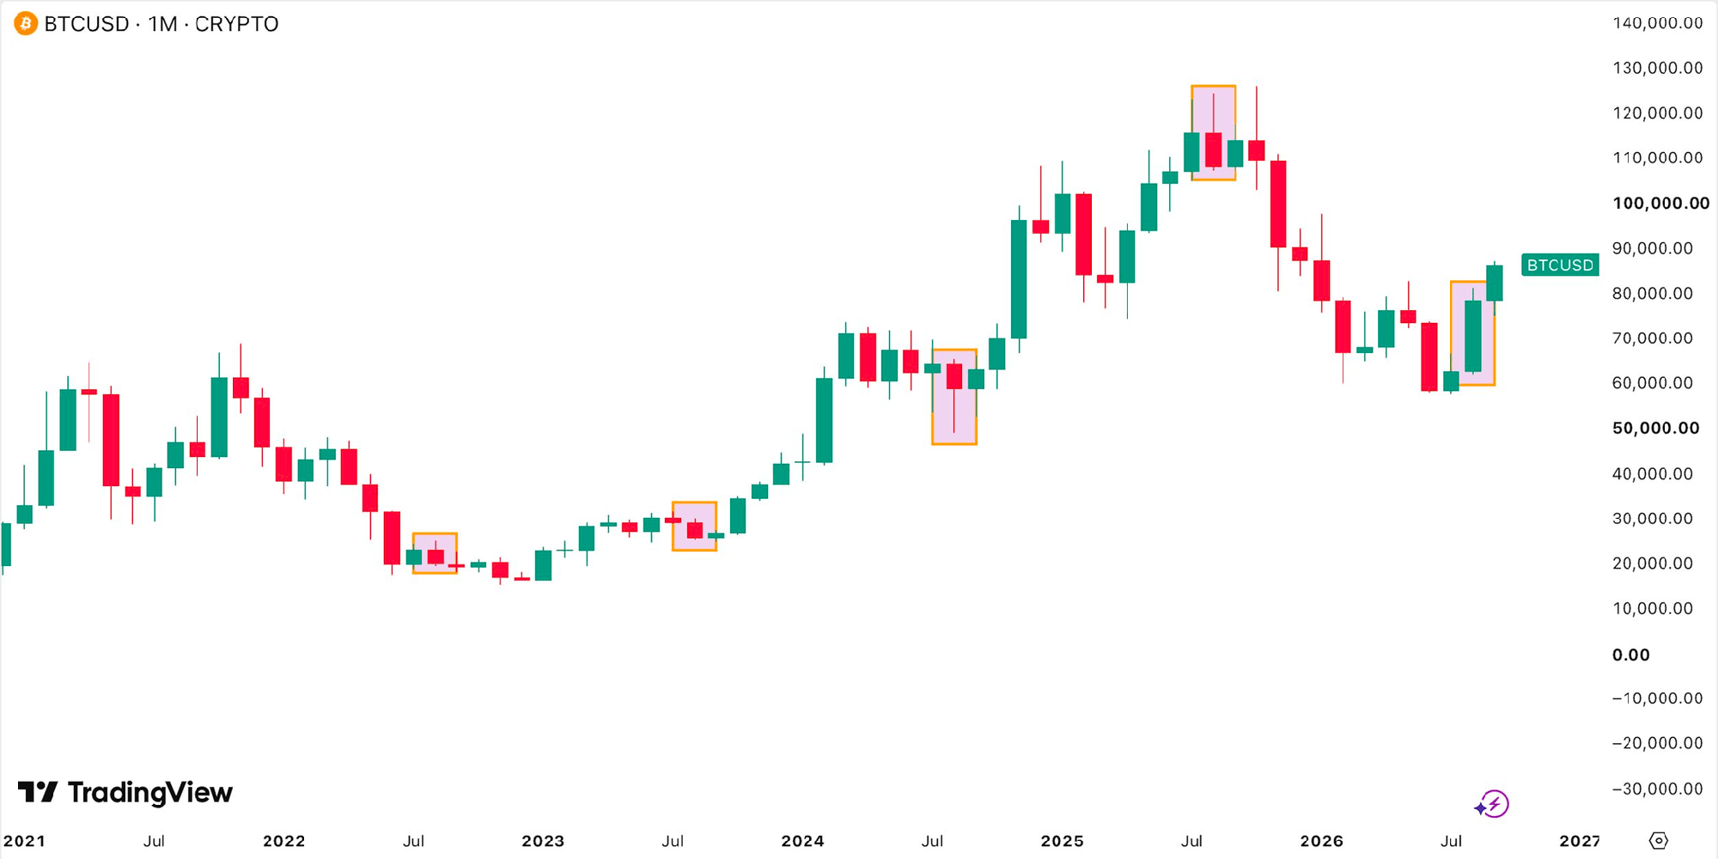Image resolution: width=1718 pixels, height=859 pixels.
Task: Click the orange Bitcoin symbol icon
Action: pos(26,24)
